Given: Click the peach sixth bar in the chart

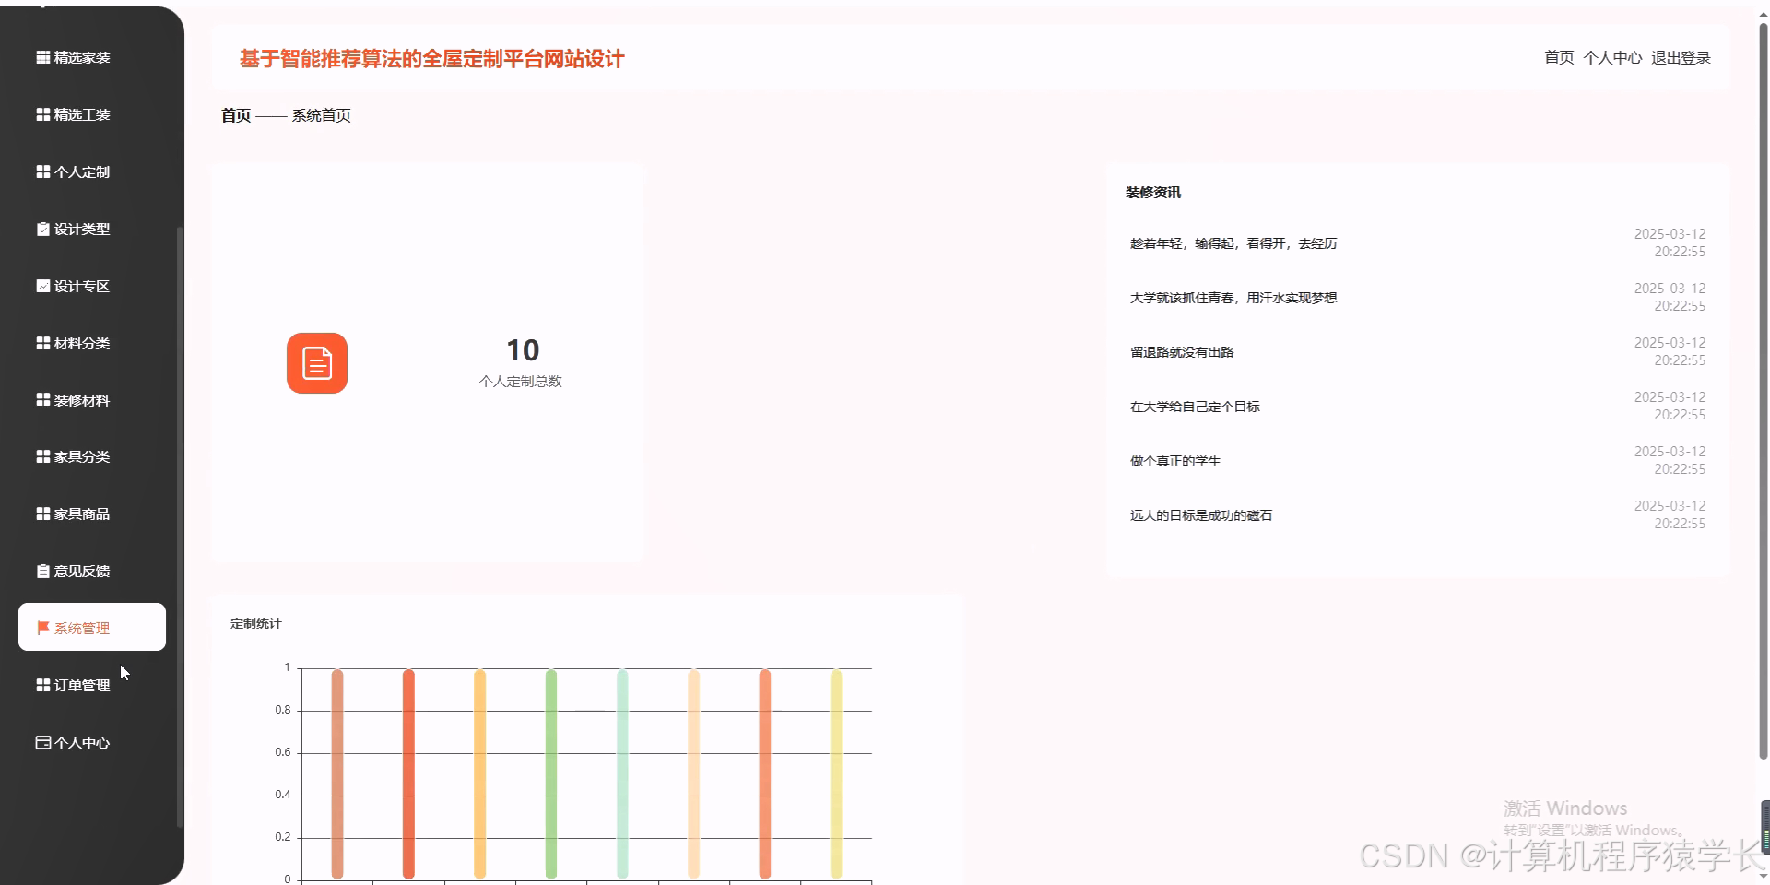Looking at the screenshot, I should 693,773.
